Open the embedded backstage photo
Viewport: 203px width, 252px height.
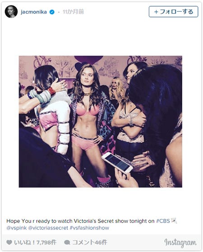tap(101, 122)
